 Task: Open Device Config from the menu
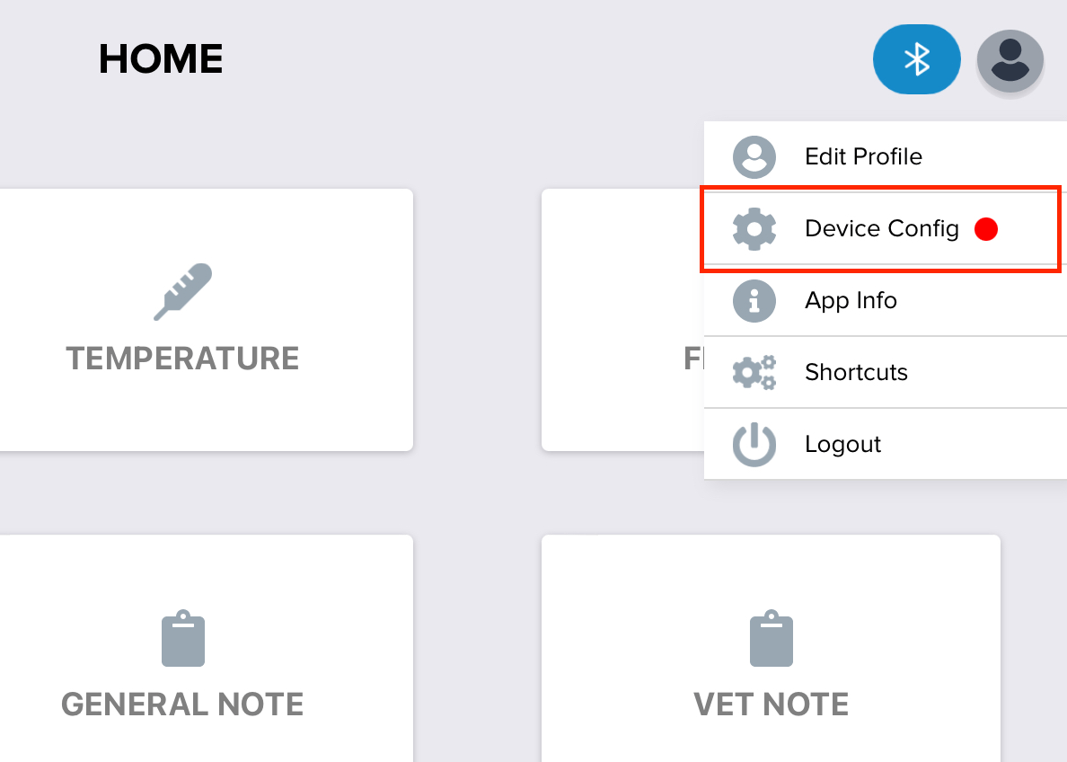[x=882, y=228]
